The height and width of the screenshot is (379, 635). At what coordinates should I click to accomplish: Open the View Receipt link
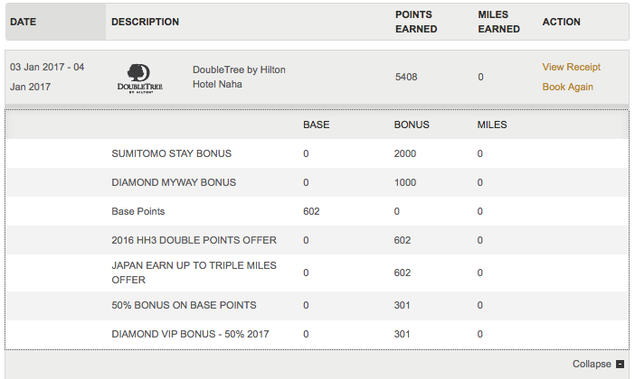coord(571,67)
